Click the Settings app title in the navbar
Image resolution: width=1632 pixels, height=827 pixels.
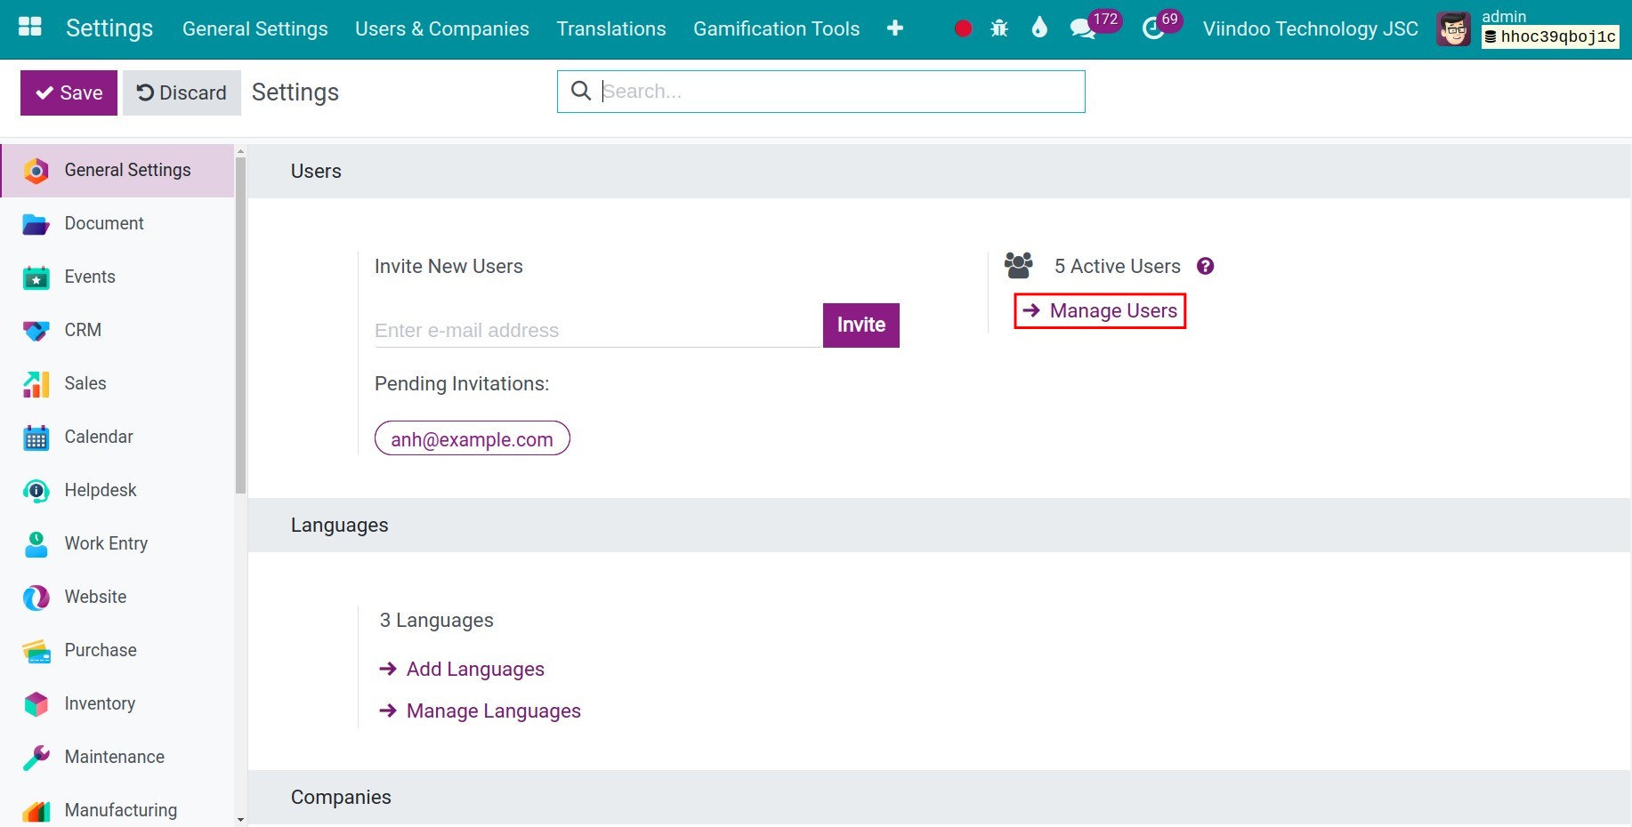coord(109,28)
